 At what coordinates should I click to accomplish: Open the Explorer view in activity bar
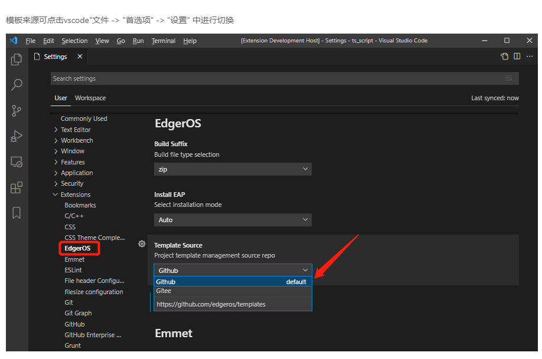coord(17,60)
